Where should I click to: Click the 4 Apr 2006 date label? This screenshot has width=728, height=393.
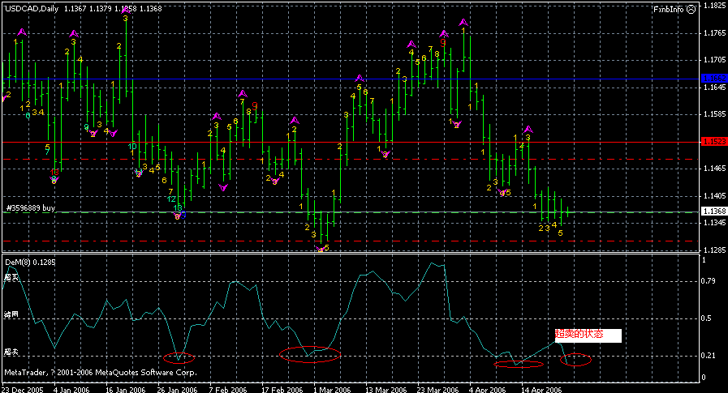pos(488,389)
